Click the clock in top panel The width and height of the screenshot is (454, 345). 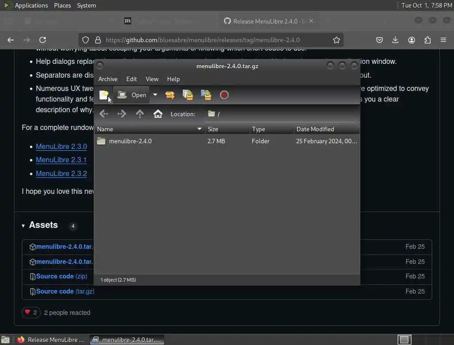427,5
